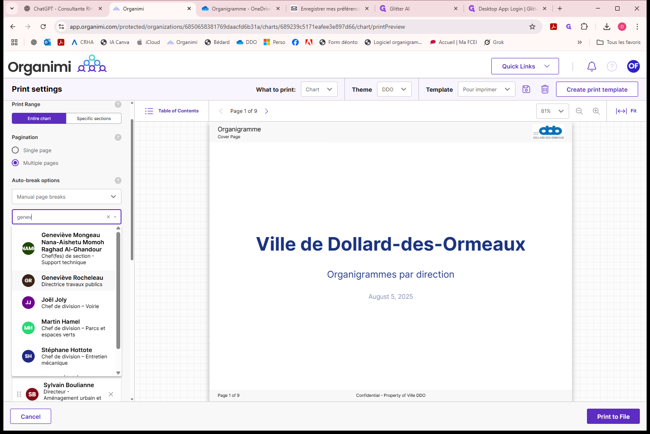Click Print to File button
This screenshot has height=434, width=650.
point(613,416)
